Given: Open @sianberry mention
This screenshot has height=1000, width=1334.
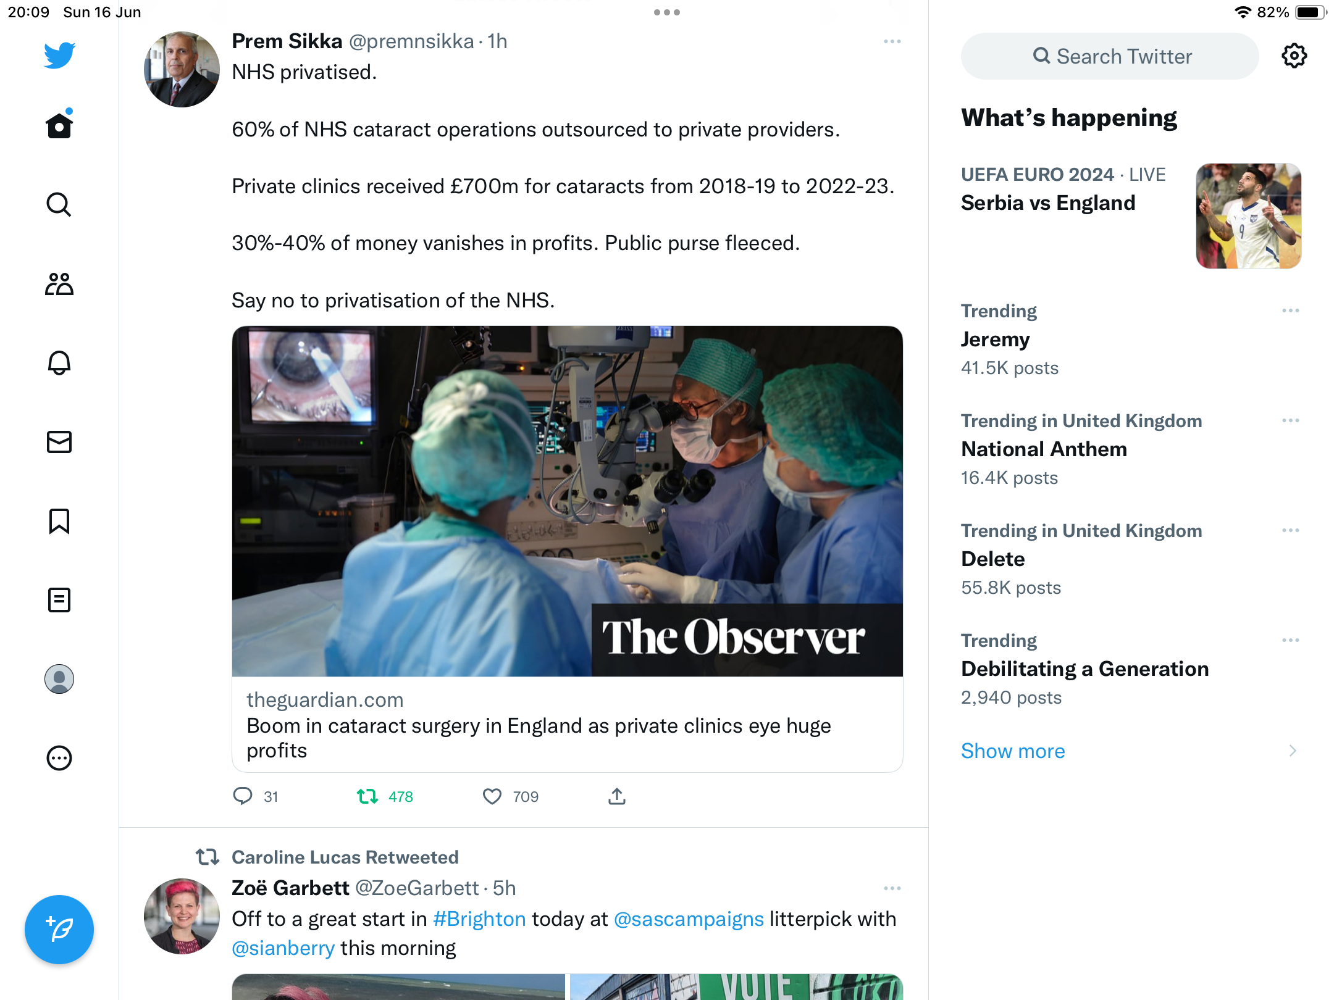Looking at the screenshot, I should (283, 948).
